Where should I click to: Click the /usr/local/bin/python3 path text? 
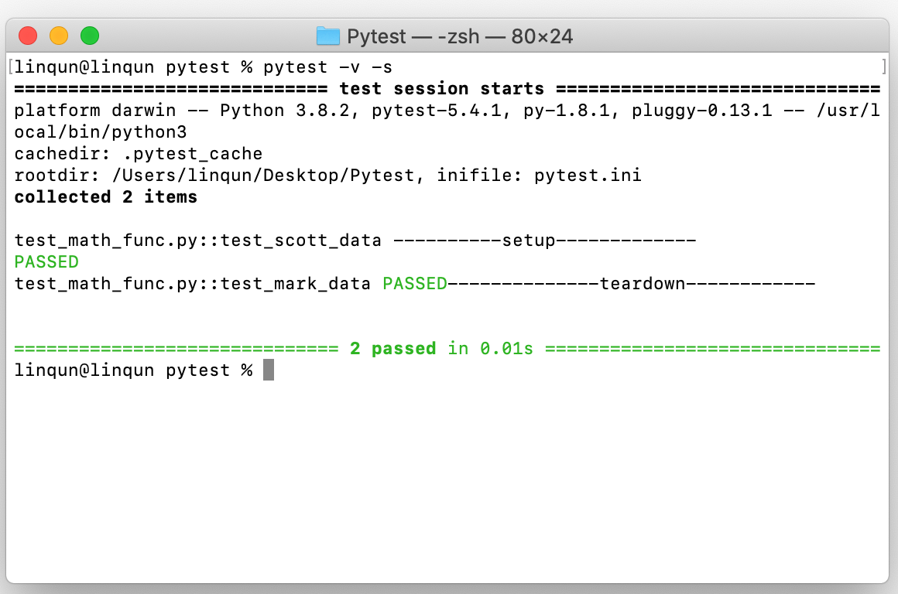pyautogui.click(x=101, y=131)
